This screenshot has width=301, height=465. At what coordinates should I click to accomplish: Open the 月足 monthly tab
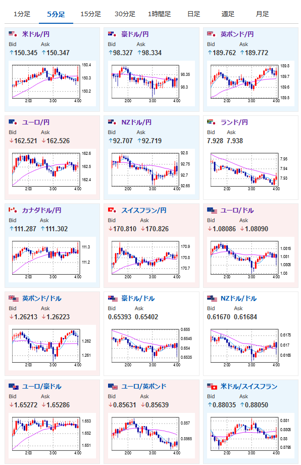(262, 14)
